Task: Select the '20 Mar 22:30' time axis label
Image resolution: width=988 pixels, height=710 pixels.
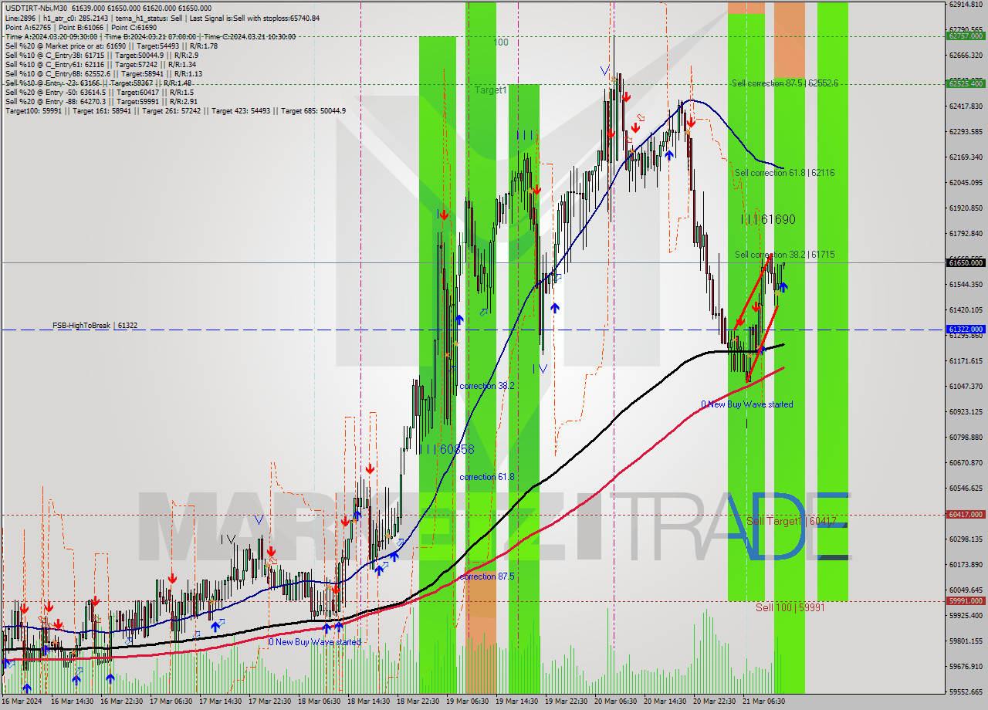Action: pyautogui.click(x=716, y=702)
